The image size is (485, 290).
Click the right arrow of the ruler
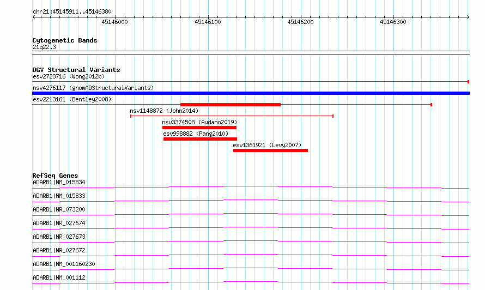pyautogui.click(x=468, y=17)
